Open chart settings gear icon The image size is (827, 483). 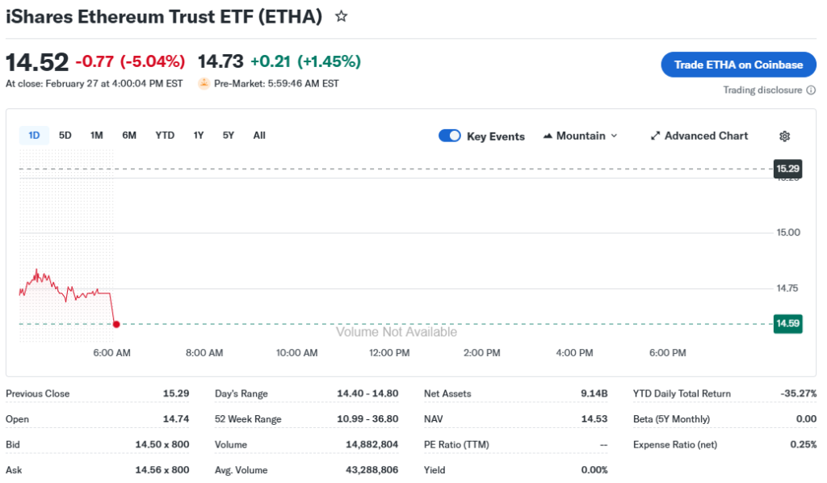click(x=784, y=136)
